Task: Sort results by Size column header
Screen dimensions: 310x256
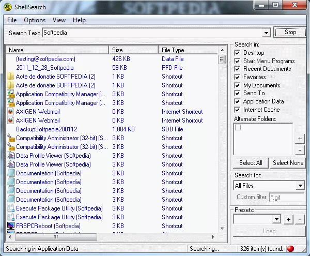Action: (133, 50)
